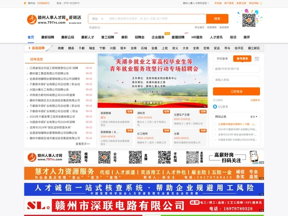The height and width of the screenshot is (216, 288).
Task: Click the 夹湖乡就业之家 carousel banner
Action: [152, 80]
